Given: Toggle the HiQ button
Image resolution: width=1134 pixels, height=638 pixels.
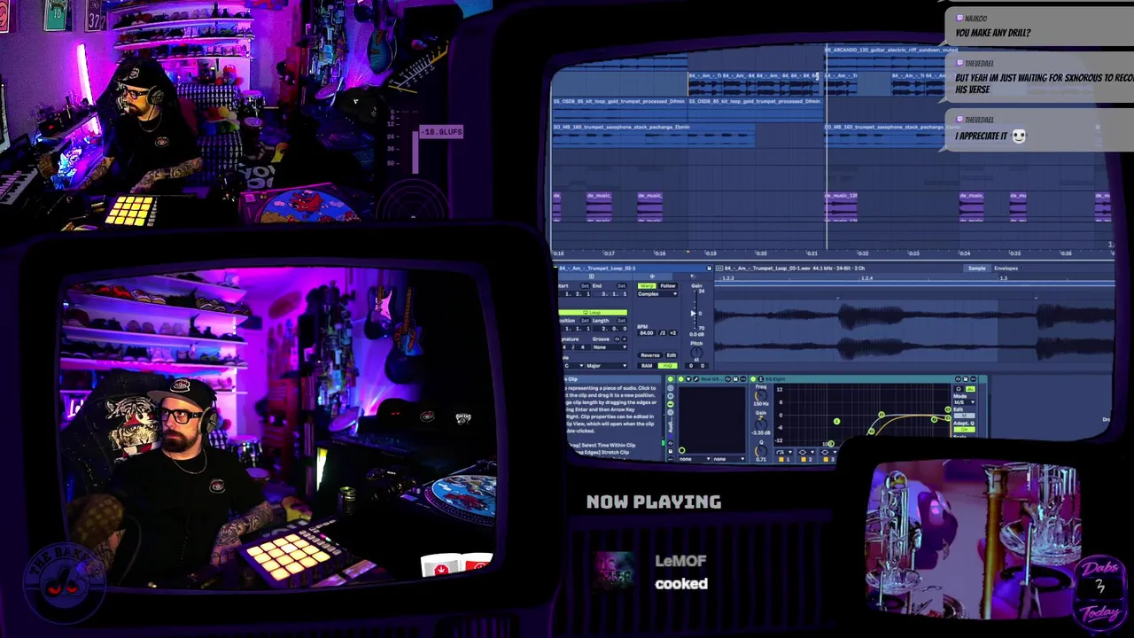Looking at the screenshot, I should click(x=668, y=366).
